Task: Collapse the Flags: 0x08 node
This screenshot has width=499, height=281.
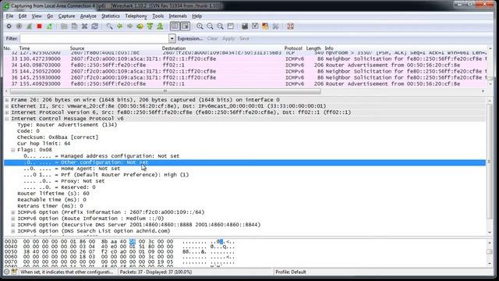Action: click(x=13, y=150)
